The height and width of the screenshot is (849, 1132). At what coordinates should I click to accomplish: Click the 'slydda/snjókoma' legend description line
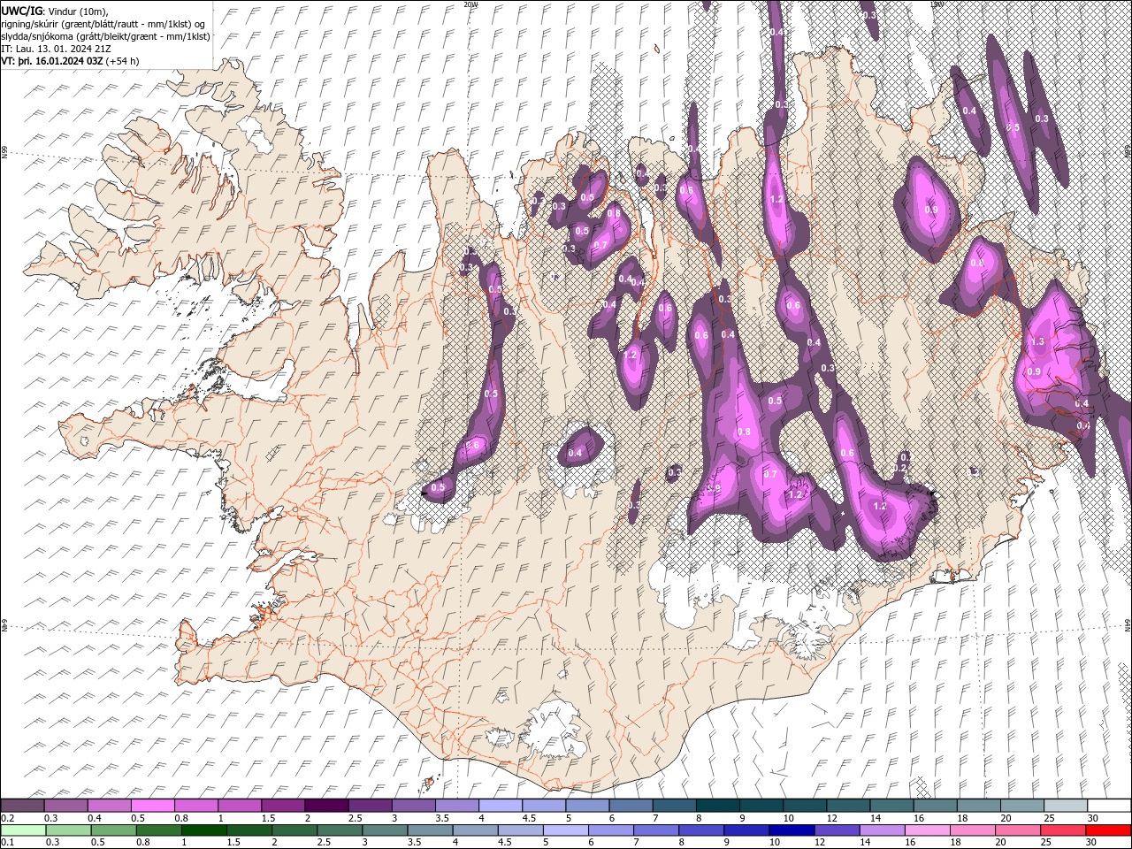pos(105,36)
